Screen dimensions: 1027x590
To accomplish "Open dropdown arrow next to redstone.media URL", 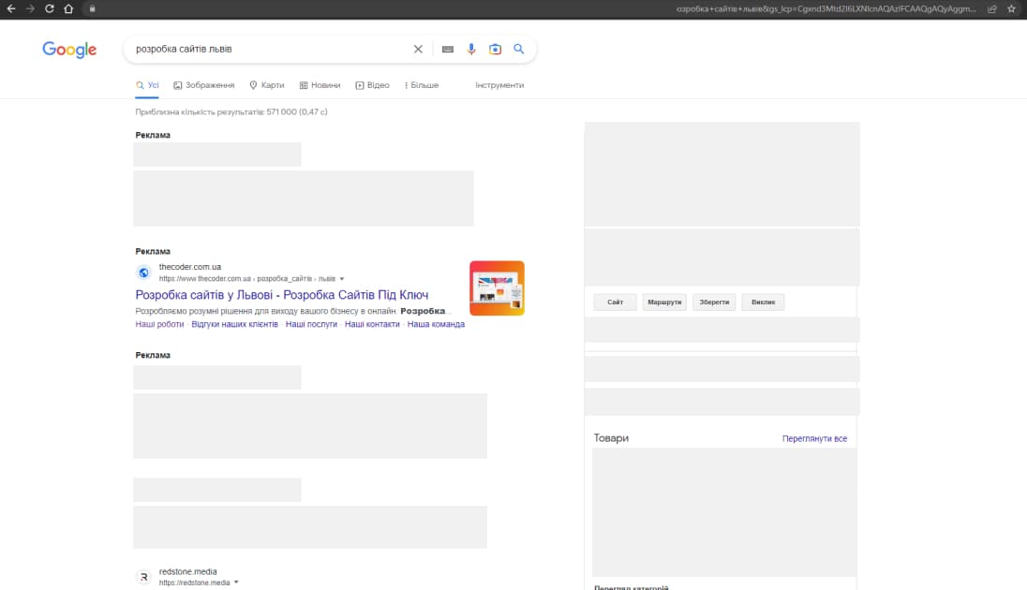I will pyautogui.click(x=236, y=583).
